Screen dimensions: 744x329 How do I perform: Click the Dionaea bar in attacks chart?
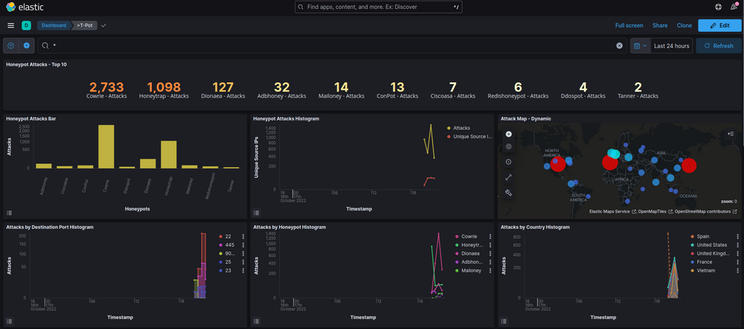(x=147, y=164)
